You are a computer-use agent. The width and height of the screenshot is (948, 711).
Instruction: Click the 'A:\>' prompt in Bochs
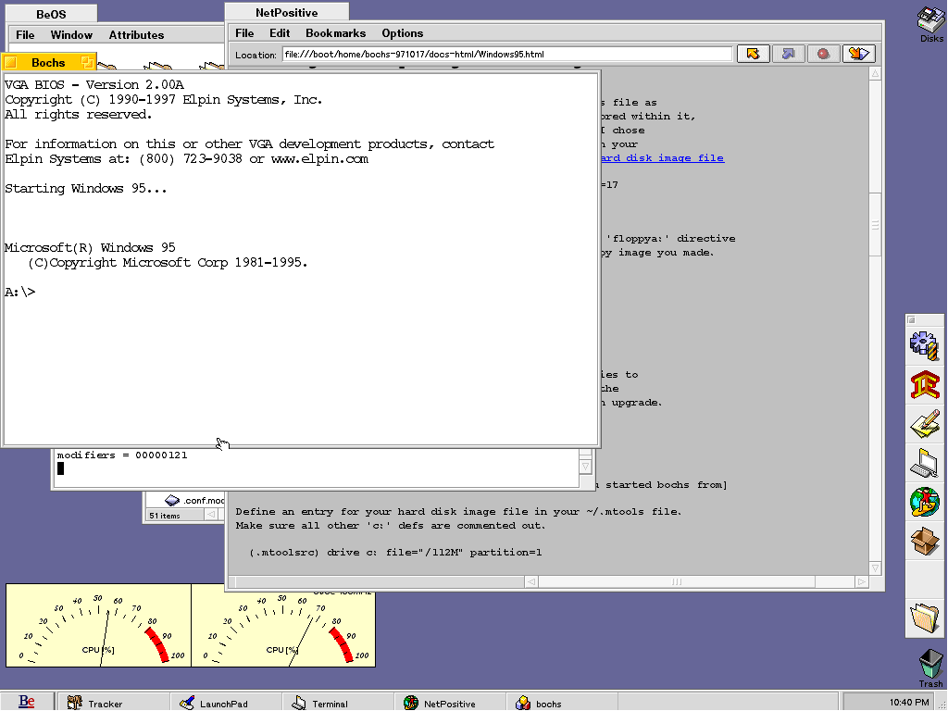click(x=20, y=292)
